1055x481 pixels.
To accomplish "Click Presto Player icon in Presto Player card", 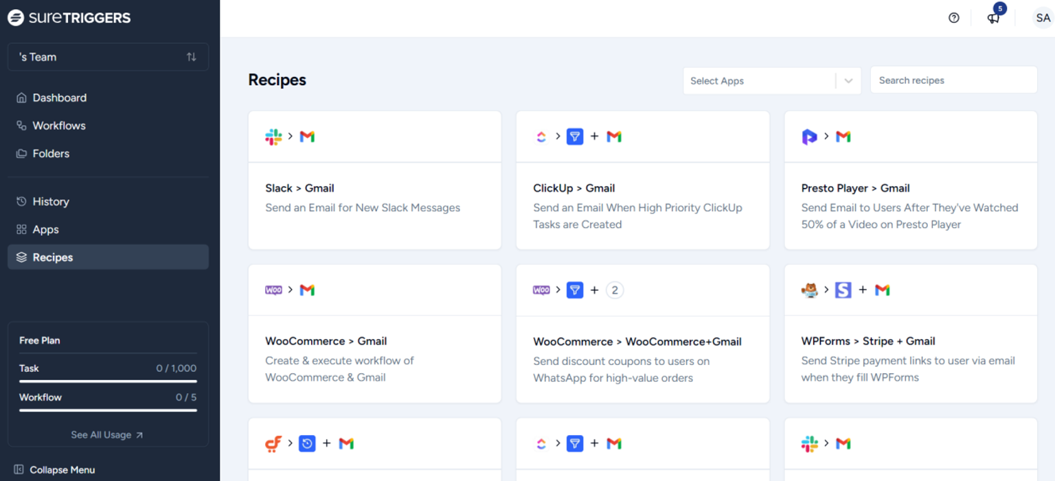I will click(x=809, y=137).
